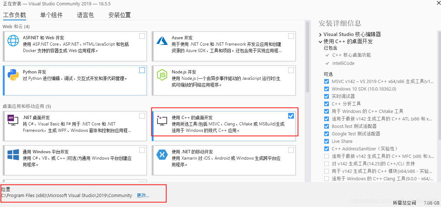This screenshot has height=207, width=441.
Task: Uncheck the C++ 分析工具 component
Action: pos(326,104)
